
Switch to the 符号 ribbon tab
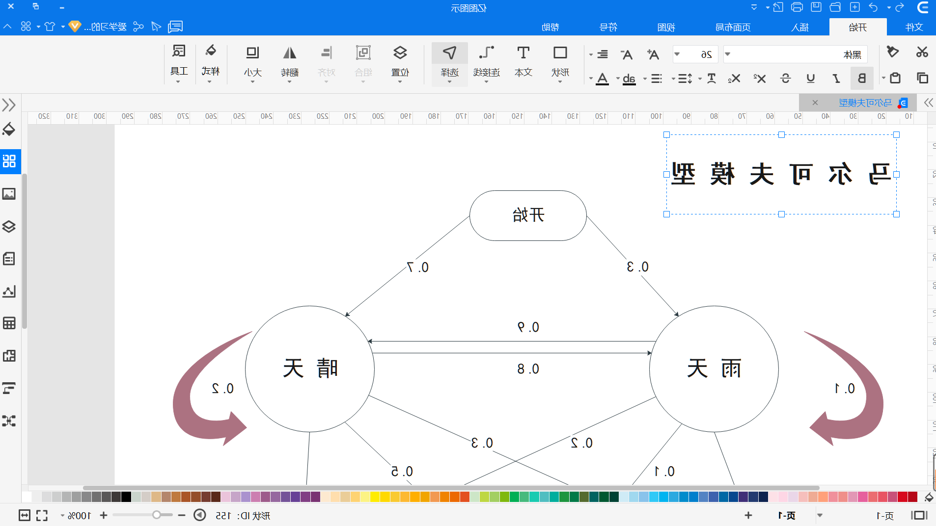coord(608,27)
